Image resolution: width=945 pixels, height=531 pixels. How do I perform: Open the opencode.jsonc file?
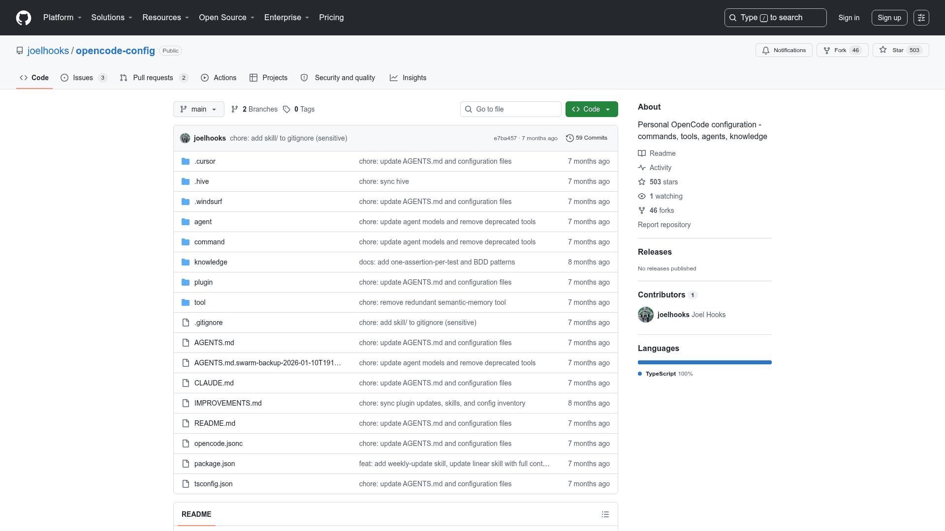[x=219, y=443]
